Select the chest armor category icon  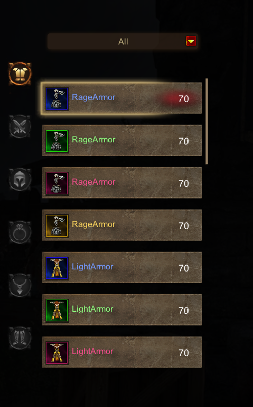tap(20, 74)
